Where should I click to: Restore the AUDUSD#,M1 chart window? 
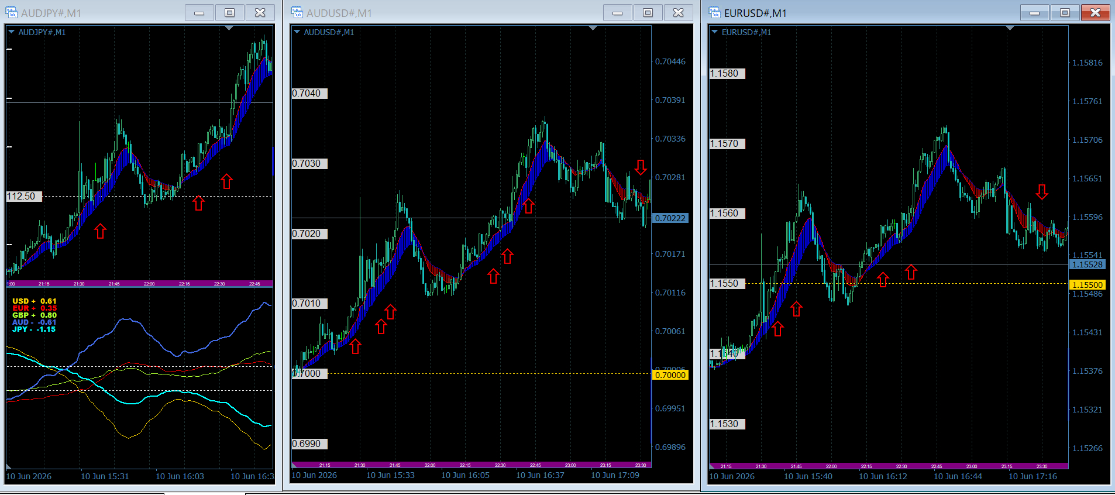(x=648, y=12)
